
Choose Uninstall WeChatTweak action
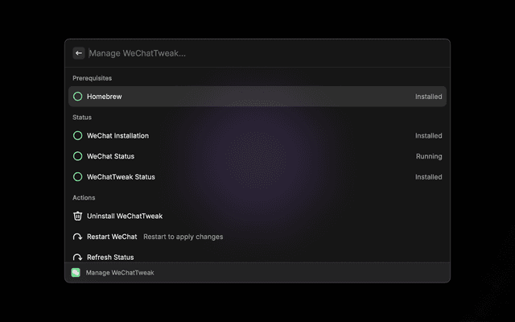click(x=125, y=216)
